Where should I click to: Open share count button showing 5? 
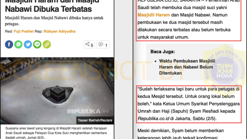pos(89,45)
